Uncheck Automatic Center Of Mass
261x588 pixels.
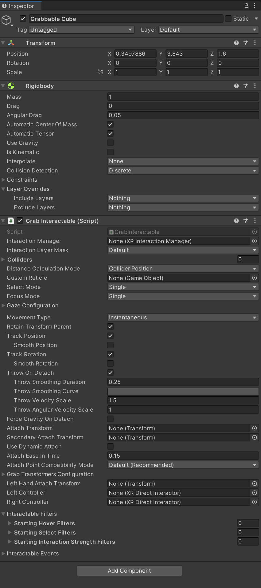tap(111, 124)
